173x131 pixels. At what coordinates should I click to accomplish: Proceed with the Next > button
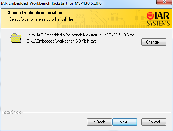[x=125, y=122]
